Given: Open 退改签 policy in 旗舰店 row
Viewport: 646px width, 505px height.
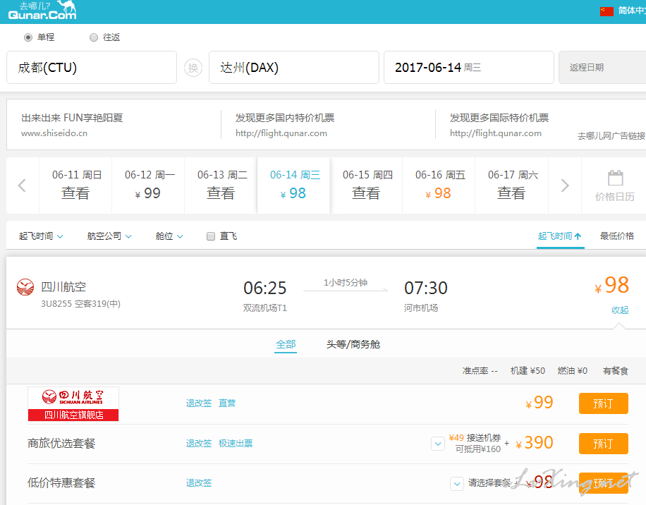Looking at the screenshot, I should 199,403.
